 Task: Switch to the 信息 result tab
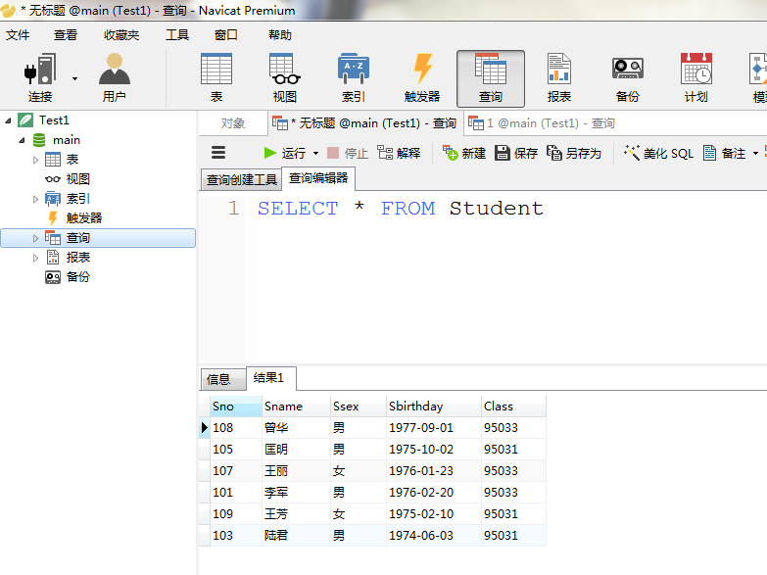point(223,379)
